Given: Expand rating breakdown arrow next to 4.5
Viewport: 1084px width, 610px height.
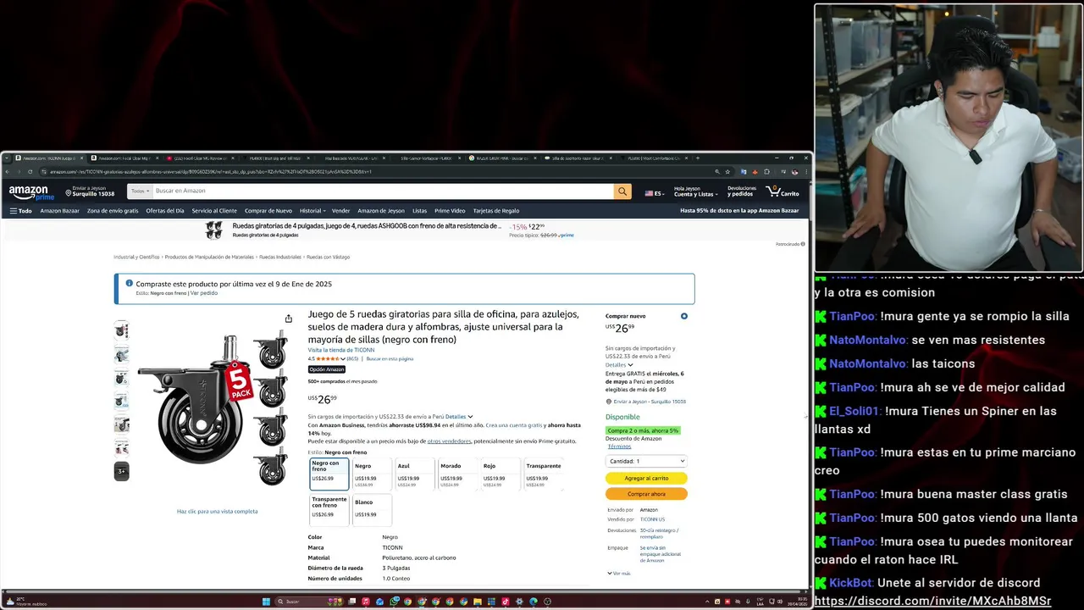Looking at the screenshot, I should coord(343,359).
